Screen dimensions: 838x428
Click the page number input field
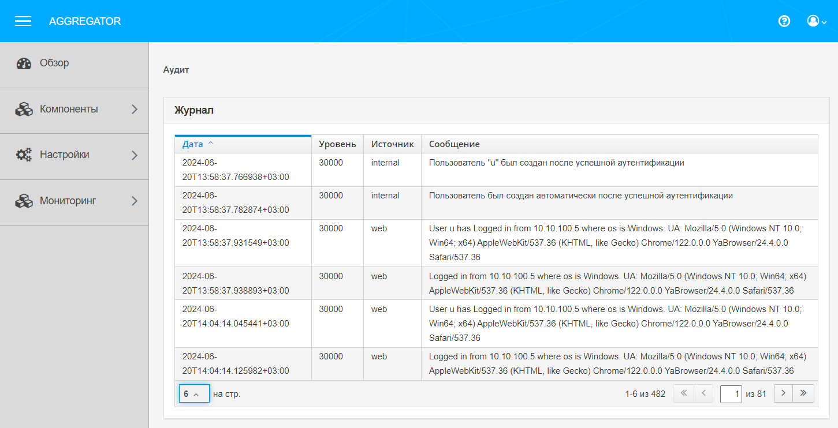click(x=731, y=394)
